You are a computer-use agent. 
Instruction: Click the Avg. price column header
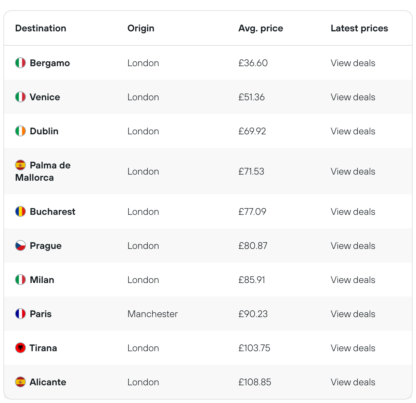(261, 28)
